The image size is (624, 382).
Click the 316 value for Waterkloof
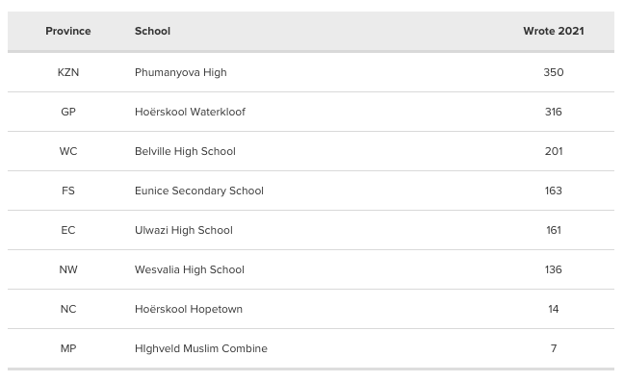[x=553, y=112]
